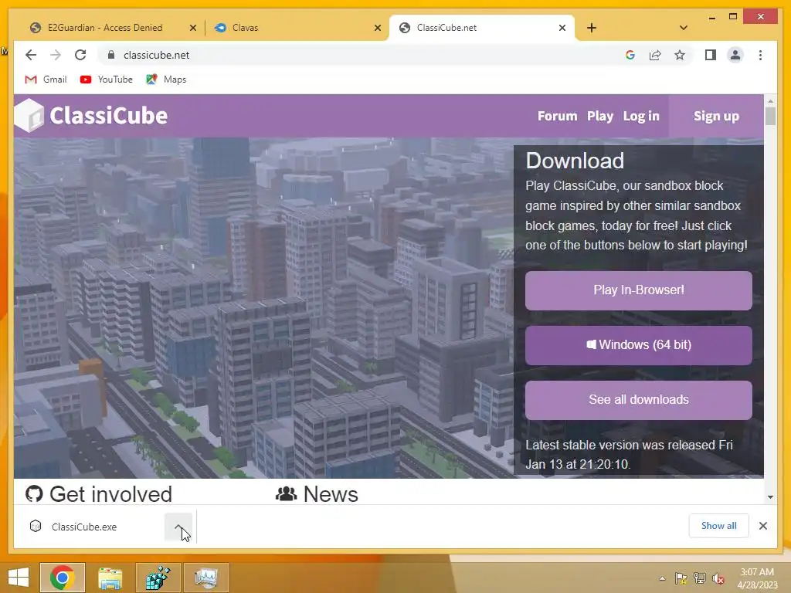Open File Explorer from the taskbar
The image size is (791, 593).
[x=110, y=578]
